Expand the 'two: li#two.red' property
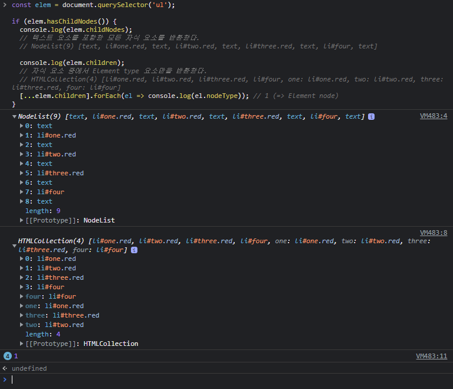The height and width of the screenshot is (389, 453). [x=21, y=325]
